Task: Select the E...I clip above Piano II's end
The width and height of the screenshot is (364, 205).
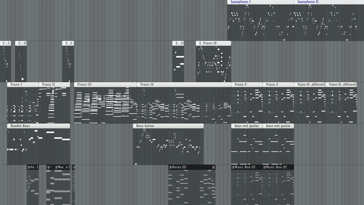Action: [69, 43]
